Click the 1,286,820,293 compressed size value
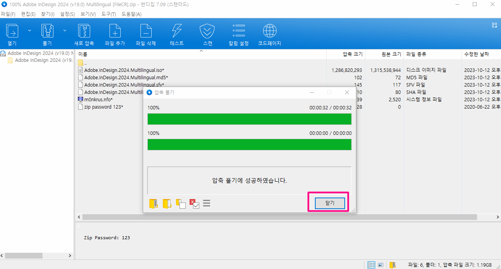The image size is (501, 269). (347, 70)
